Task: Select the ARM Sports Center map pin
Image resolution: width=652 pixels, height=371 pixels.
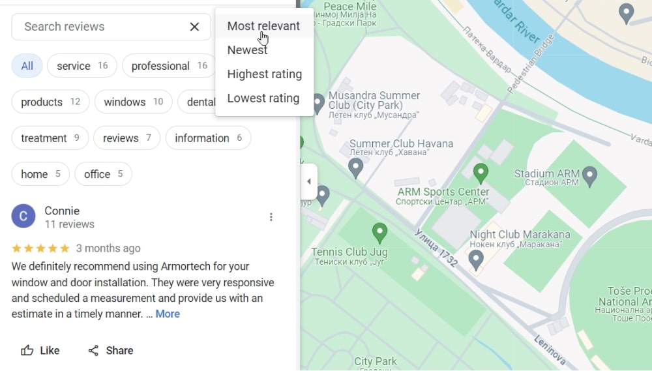Action: pyautogui.click(x=481, y=173)
